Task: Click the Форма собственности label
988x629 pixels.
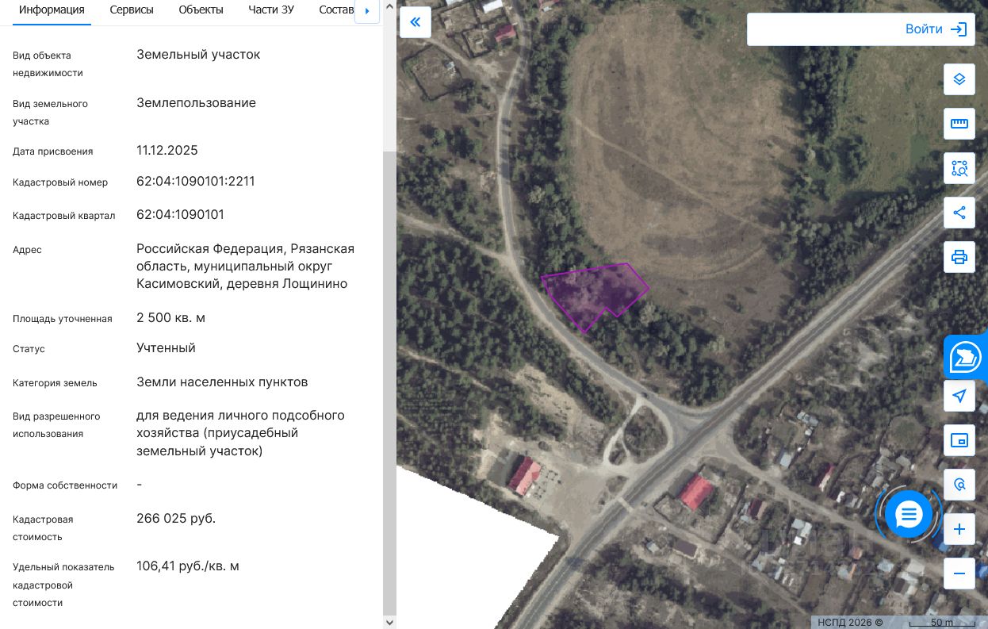Action: click(65, 485)
